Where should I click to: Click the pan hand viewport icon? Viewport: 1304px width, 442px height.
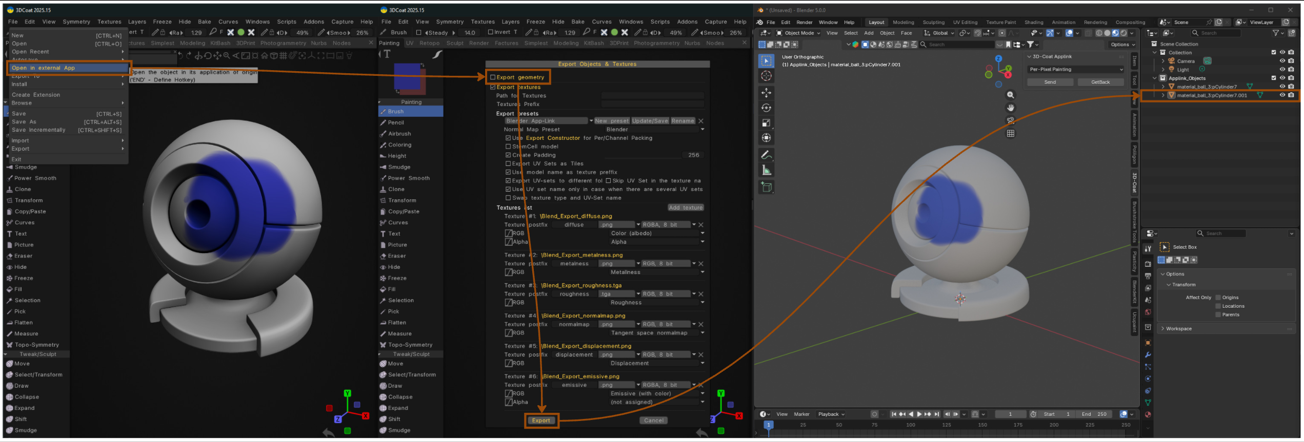(1010, 108)
